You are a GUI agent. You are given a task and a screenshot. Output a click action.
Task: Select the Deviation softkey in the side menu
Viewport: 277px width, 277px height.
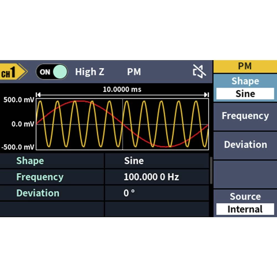click(245, 145)
